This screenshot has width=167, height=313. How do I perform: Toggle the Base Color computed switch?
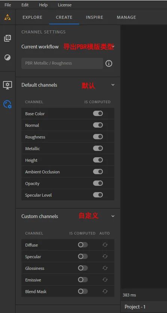click(x=98, y=114)
